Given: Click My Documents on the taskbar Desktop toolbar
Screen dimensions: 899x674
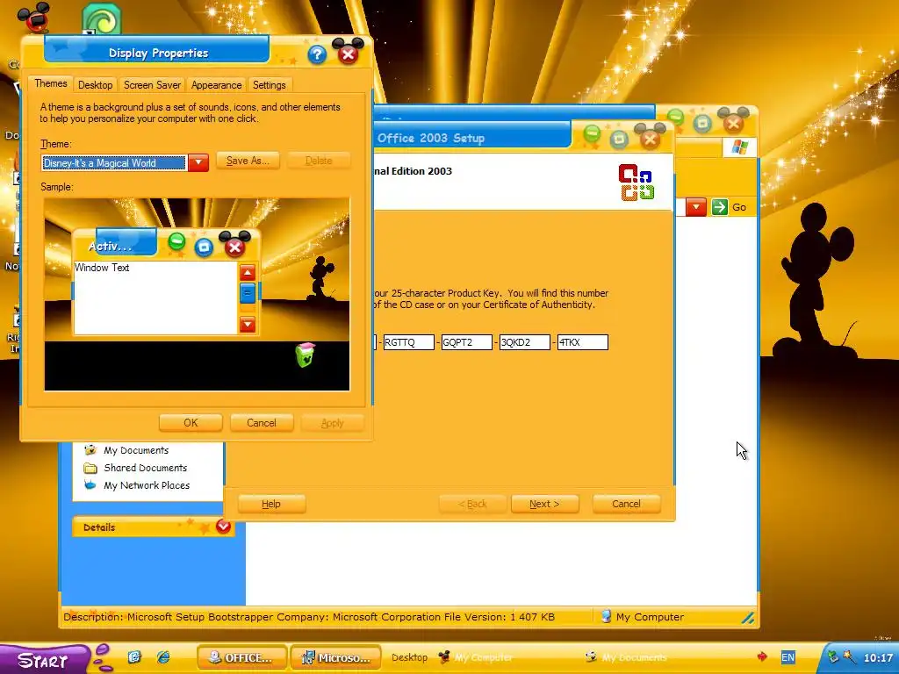Looking at the screenshot, I should pos(634,657).
